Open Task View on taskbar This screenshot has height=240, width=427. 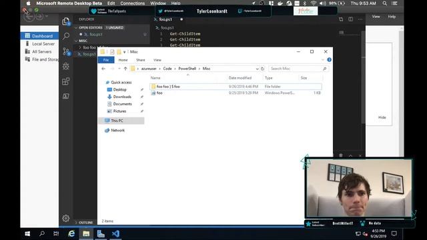point(56,234)
